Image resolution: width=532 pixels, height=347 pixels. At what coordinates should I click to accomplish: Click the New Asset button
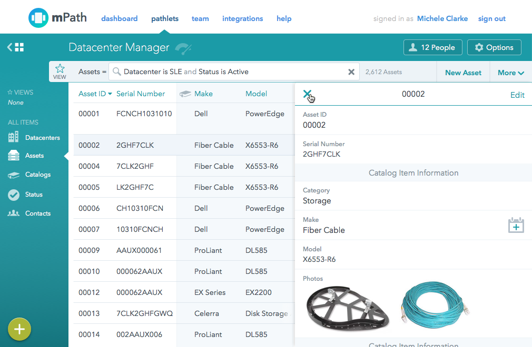(463, 73)
